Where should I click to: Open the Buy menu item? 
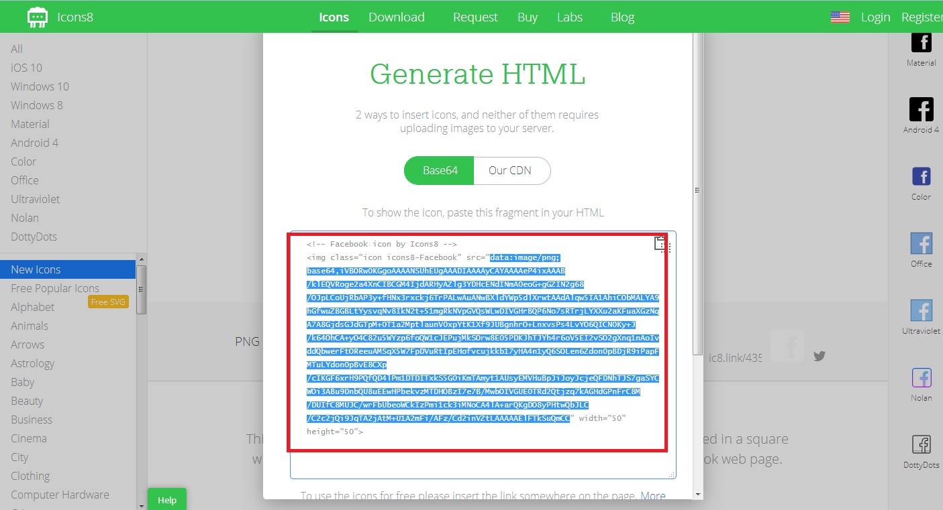click(x=528, y=17)
